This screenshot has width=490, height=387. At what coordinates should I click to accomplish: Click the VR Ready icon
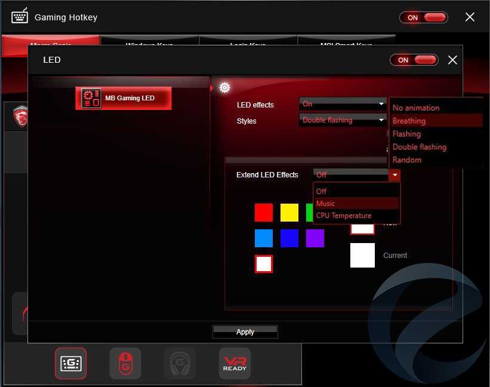pyautogui.click(x=235, y=363)
